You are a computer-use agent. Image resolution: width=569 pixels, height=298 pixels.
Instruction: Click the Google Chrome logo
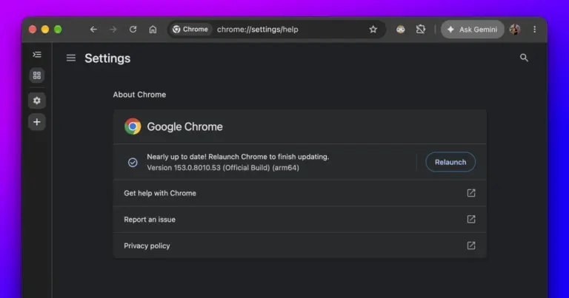[133, 126]
